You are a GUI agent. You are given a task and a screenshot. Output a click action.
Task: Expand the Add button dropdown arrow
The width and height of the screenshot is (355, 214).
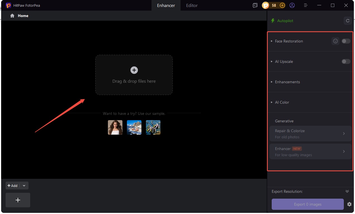[24, 185]
